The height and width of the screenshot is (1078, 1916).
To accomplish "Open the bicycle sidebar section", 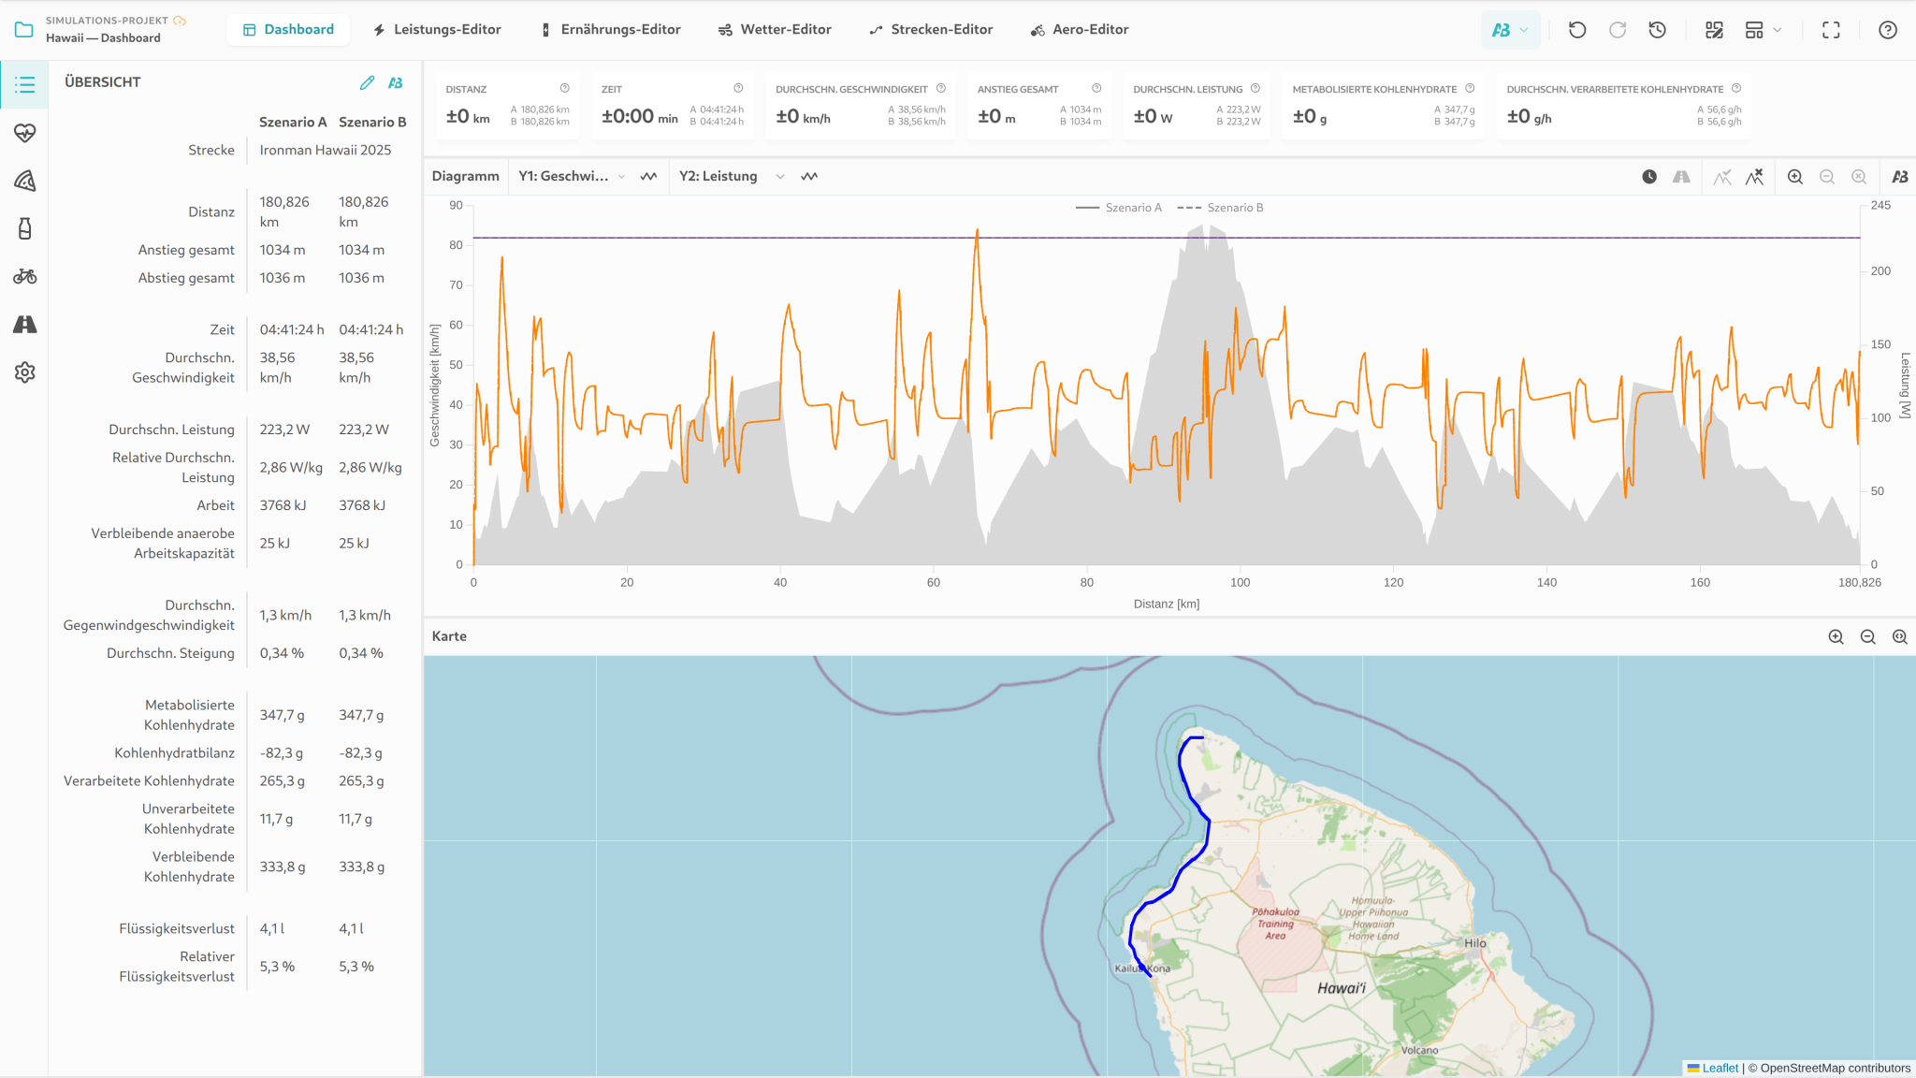I will (x=25, y=276).
